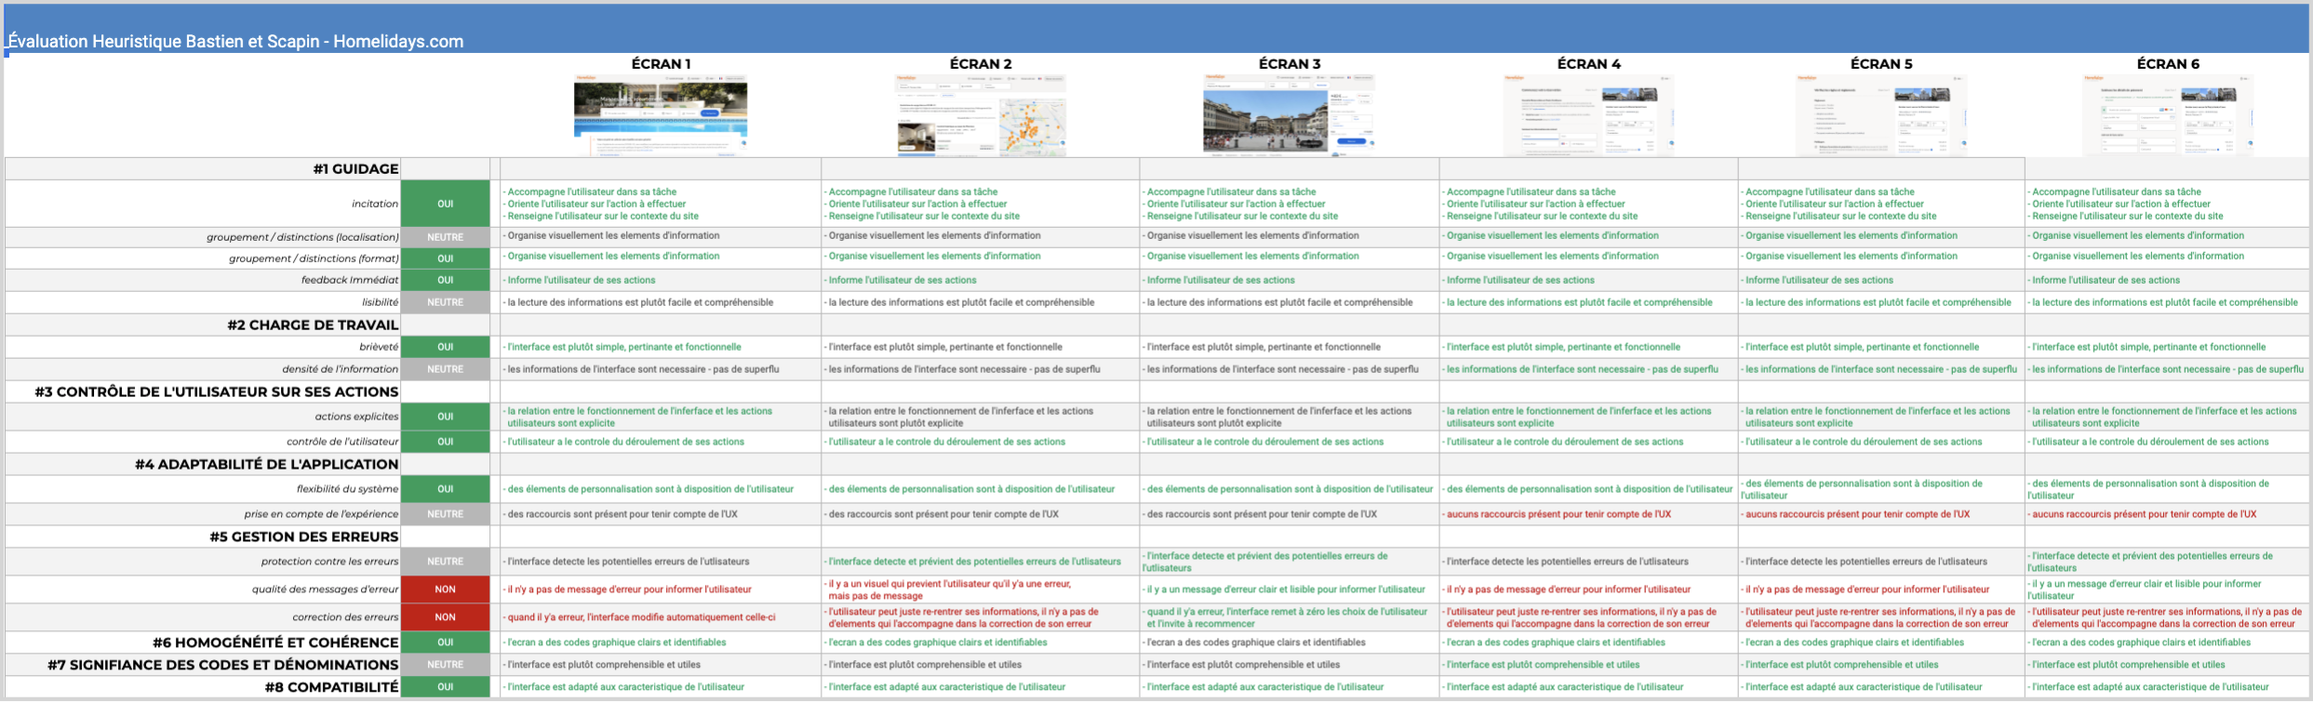Select the OUI cell for brièveté
The width and height of the screenshot is (2313, 702).
446,347
